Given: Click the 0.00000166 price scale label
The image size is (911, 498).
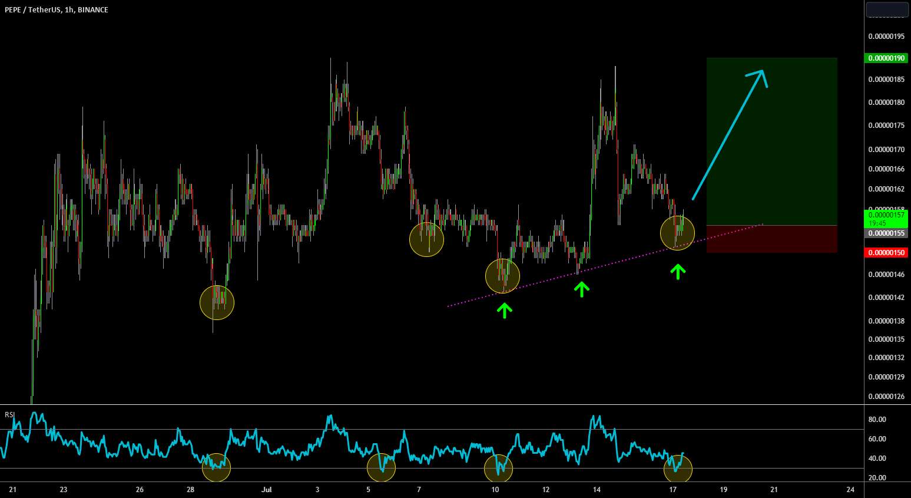Looking at the screenshot, I should coord(886,169).
